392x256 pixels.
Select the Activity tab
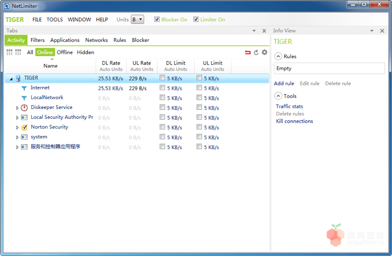pyautogui.click(x=16, y=40)
